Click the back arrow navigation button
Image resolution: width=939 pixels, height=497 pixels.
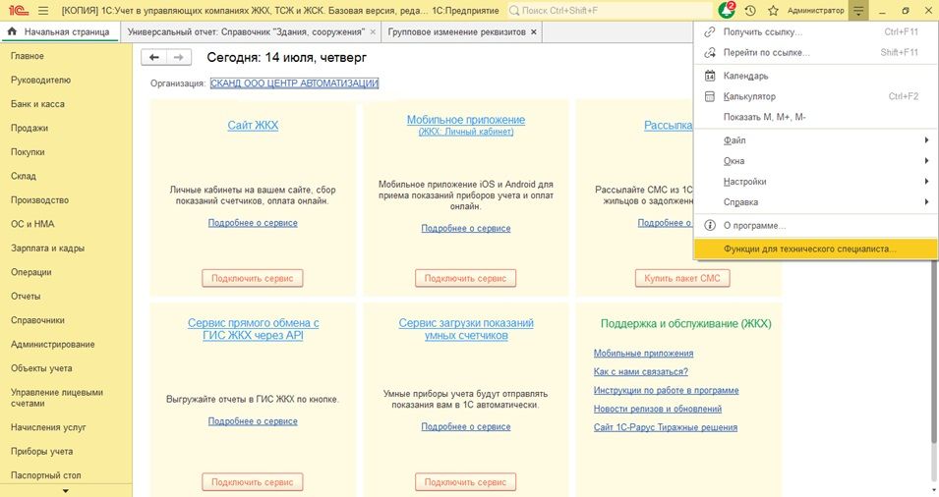coord(154,58)
